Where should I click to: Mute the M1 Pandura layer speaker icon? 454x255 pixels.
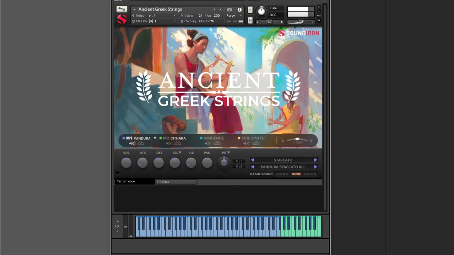point(132,143)
